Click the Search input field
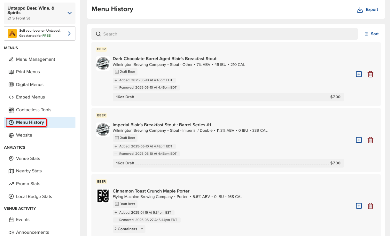The image size is (390, 236). [x=224, y=34]
